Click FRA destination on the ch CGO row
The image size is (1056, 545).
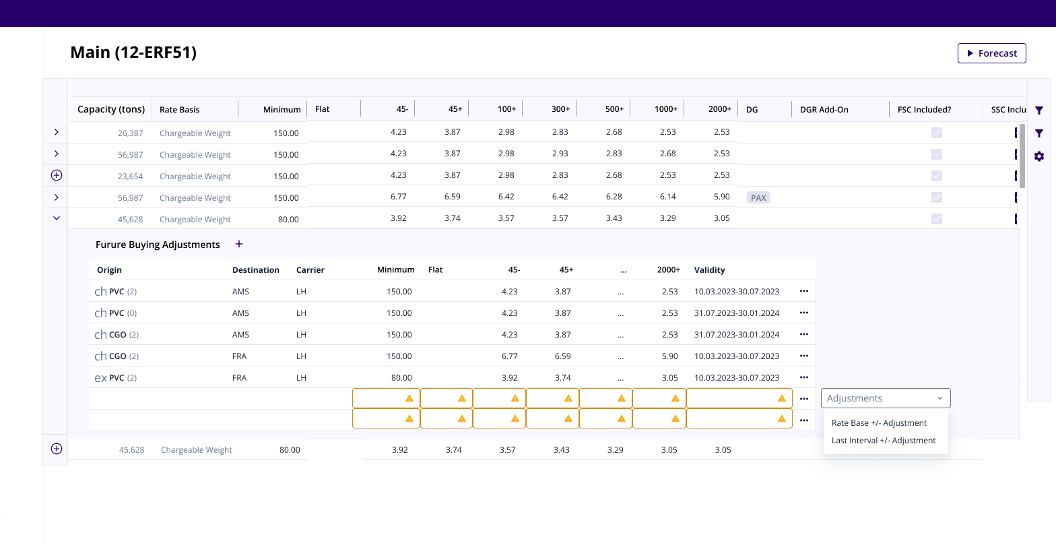pyautogui.click(x=240, y=356)
